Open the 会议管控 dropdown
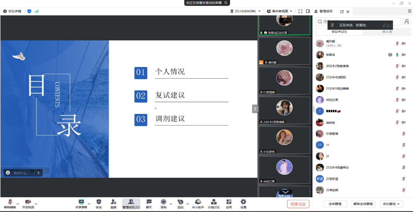Image resolution: width=413 pixels, height=212 pixels. point(391,204)
